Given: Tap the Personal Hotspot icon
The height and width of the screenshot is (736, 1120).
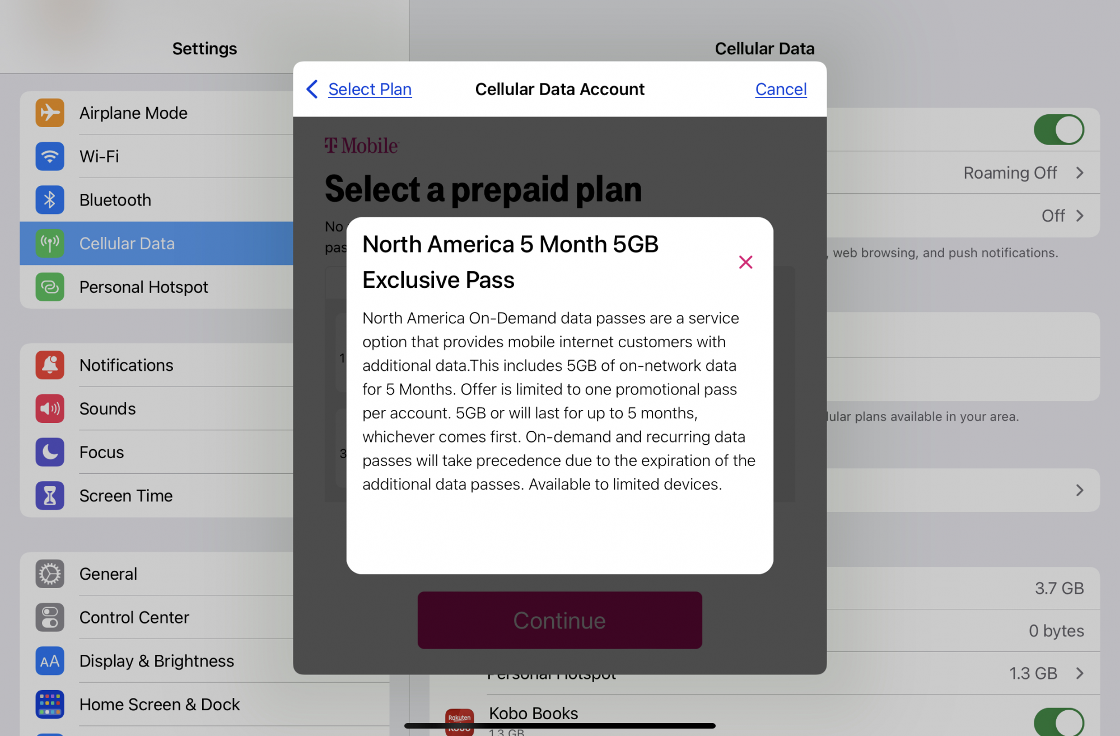Looking at the screenshot, I should 49,286.
